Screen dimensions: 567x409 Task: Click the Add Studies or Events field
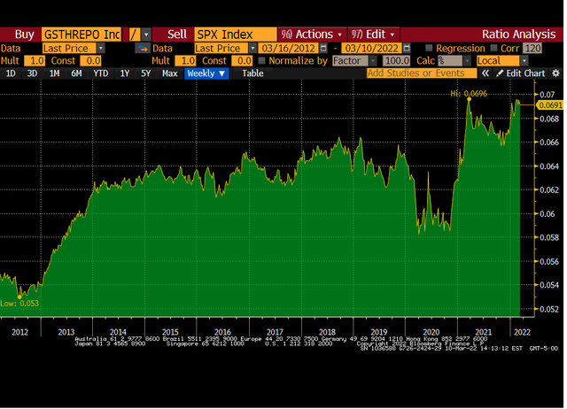coord(422,73)
